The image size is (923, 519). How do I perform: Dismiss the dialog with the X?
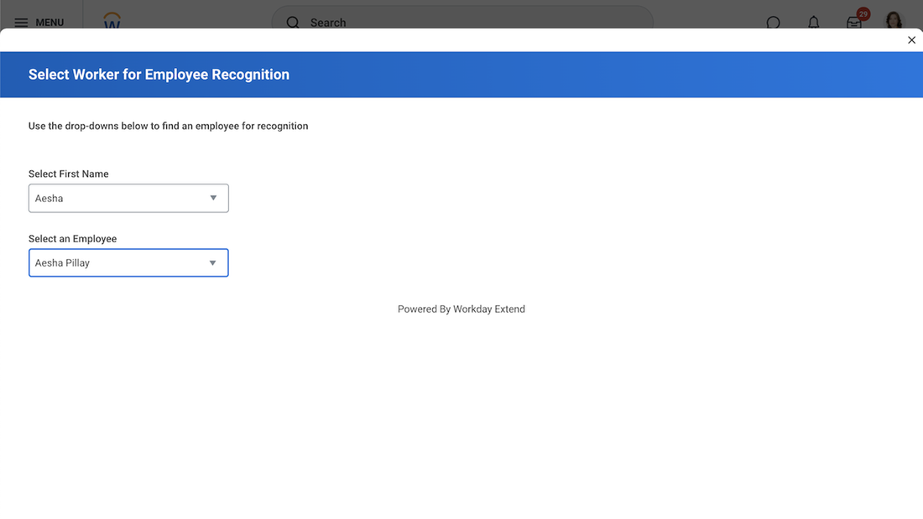911,39
